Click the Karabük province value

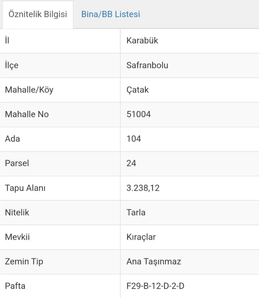[142, 41]
